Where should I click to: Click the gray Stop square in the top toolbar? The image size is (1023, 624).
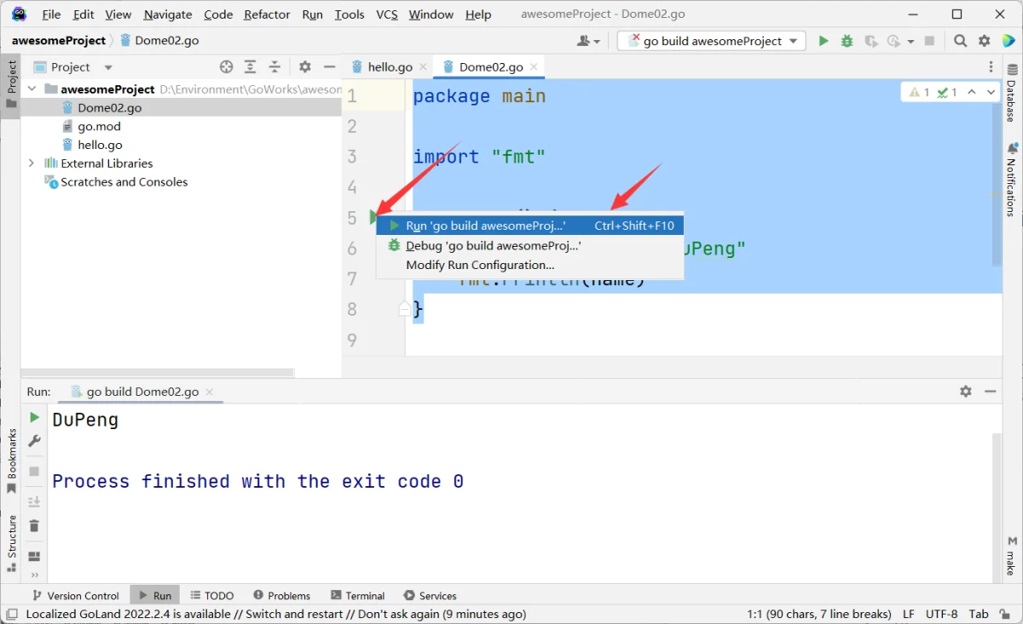pyautogui.click(x=930, y=40)
